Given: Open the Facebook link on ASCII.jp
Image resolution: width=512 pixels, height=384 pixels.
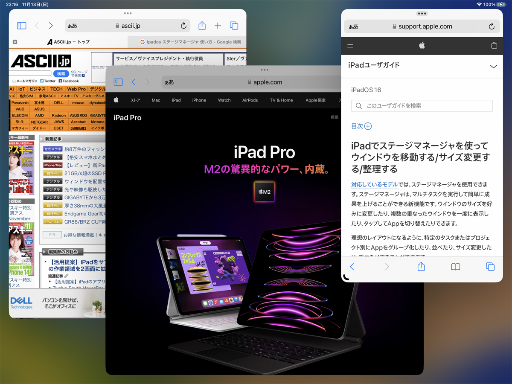Looking at the screenshot, I should (x=69, y=81).
